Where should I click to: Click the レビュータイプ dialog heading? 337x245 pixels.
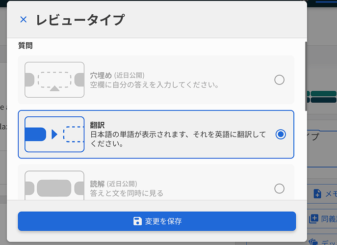pos(80,20)
